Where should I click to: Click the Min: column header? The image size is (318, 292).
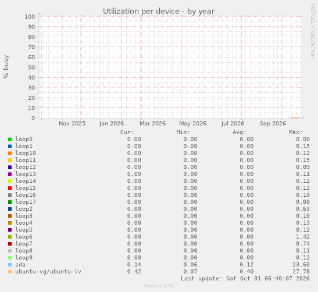[183, 132]
